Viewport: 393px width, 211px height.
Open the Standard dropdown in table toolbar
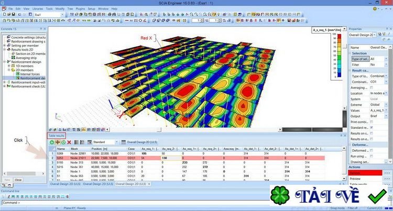116,142
